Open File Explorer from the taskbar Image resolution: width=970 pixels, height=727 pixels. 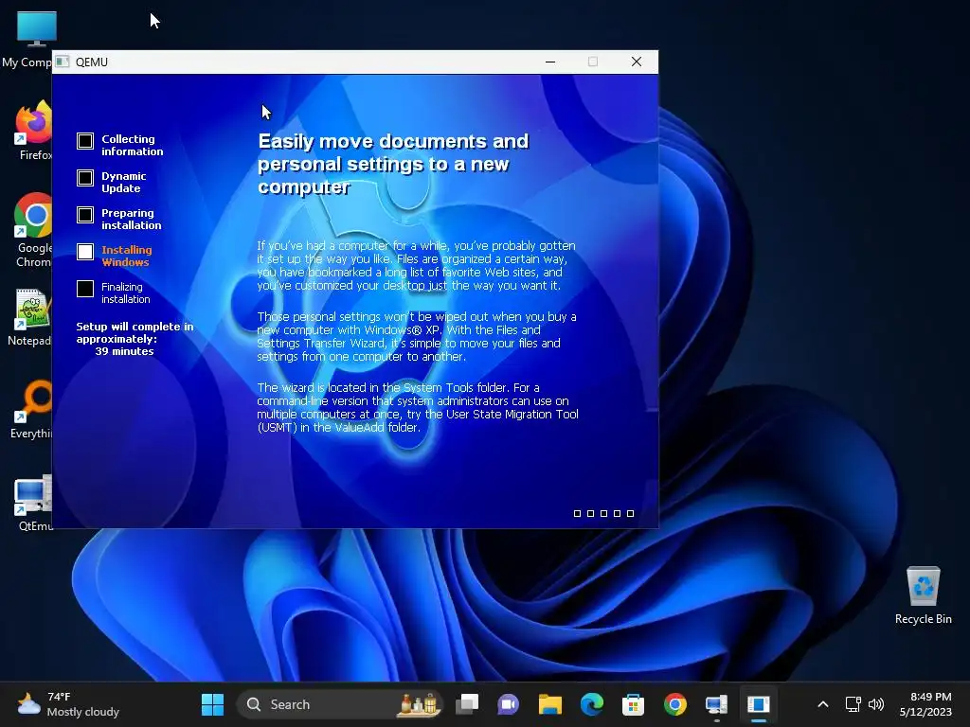[x=550, y=704]
